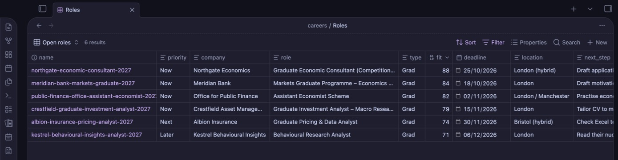
Task: Select the Assistant Economist Scheme role cell
Action: click(334, 96)
